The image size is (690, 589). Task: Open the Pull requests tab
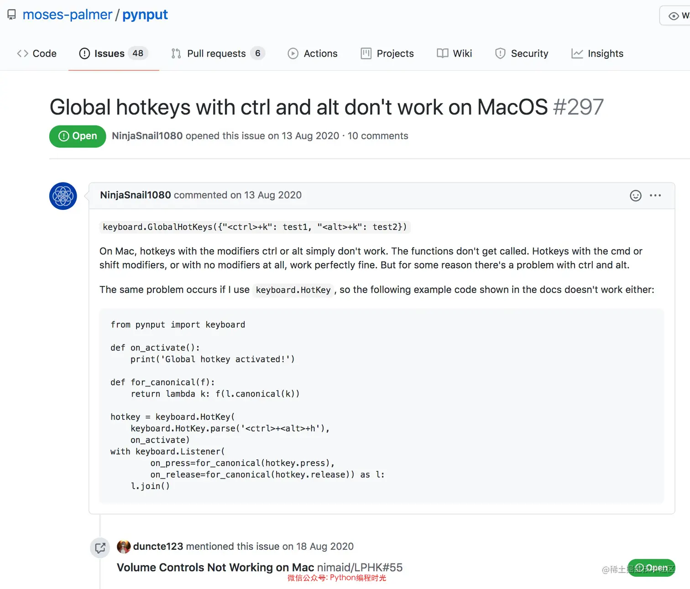coord(218,53)
